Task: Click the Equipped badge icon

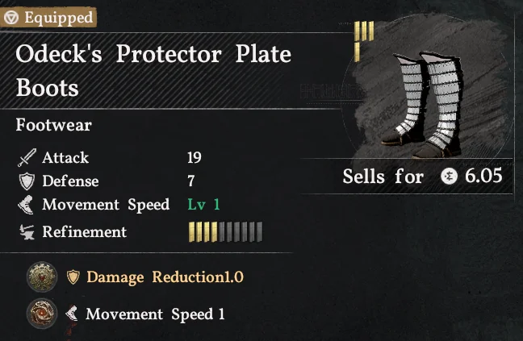Action: [x=10, y=16]
